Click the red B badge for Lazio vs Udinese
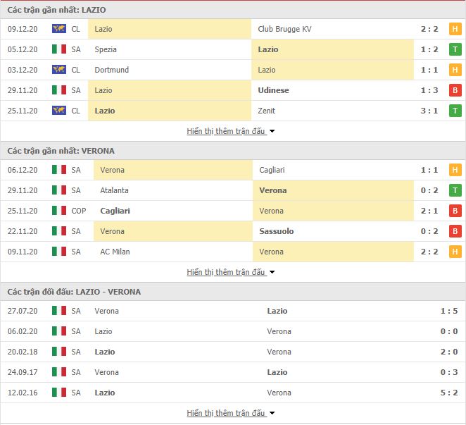The image size is (466, 425). [x=455, y=90]
